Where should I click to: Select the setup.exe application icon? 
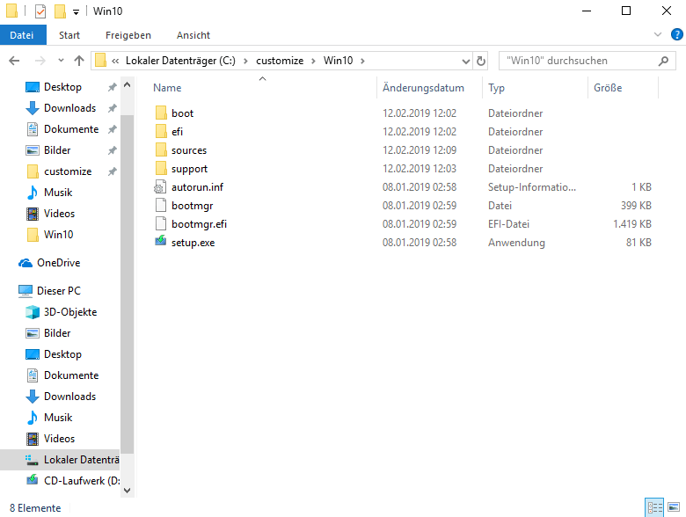click(161, 241)
